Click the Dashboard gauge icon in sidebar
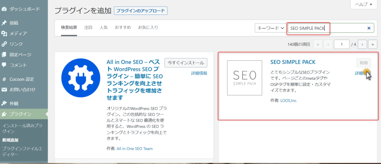The width and height of the screenshot is (381, 164). 4,8
